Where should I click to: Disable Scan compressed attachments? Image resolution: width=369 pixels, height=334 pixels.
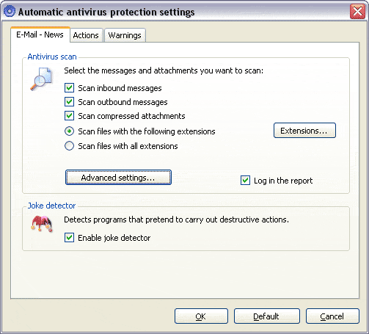pos(69,116)
